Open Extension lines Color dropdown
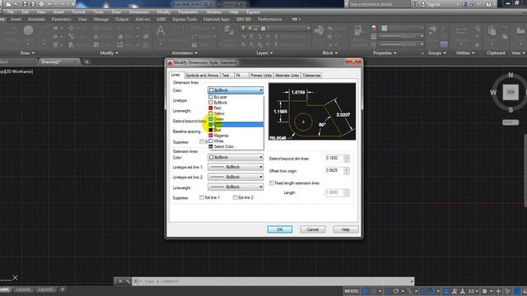The width and height of the screenshot is (527, 296). (x=236, y=157)
